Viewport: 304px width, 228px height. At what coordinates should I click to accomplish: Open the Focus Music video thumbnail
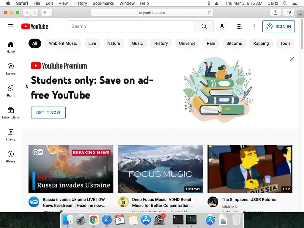click(x=161, y=169)
